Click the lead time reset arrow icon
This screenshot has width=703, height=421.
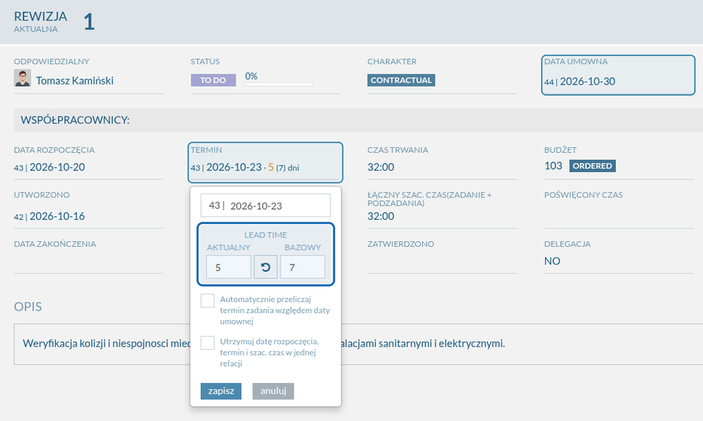click(x=266, y=267)
